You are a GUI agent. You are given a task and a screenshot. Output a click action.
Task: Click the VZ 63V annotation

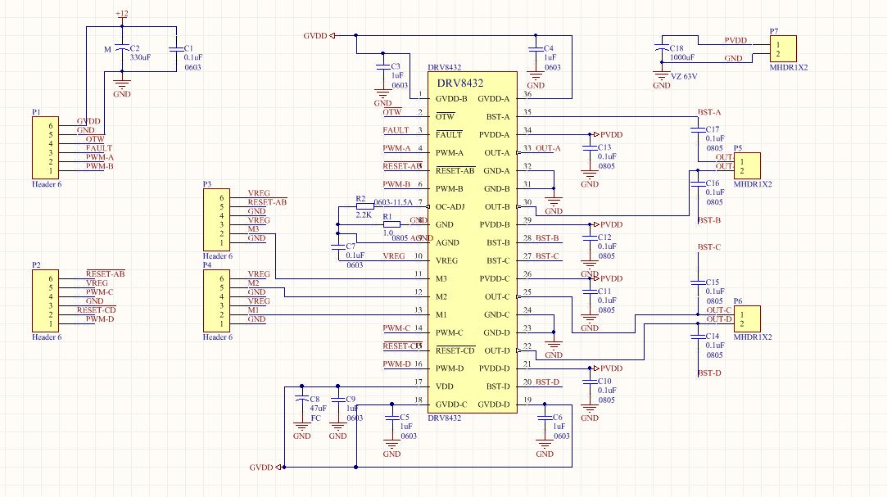[x=684, y=76]
